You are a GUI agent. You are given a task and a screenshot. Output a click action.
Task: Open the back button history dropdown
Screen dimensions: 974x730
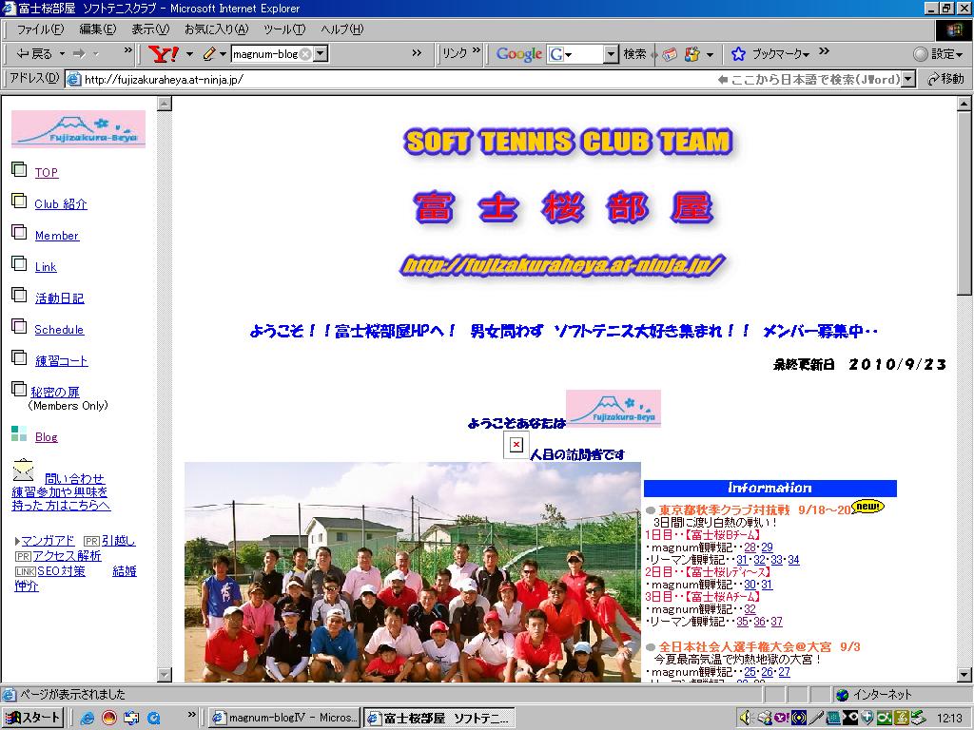pos(62,54)
